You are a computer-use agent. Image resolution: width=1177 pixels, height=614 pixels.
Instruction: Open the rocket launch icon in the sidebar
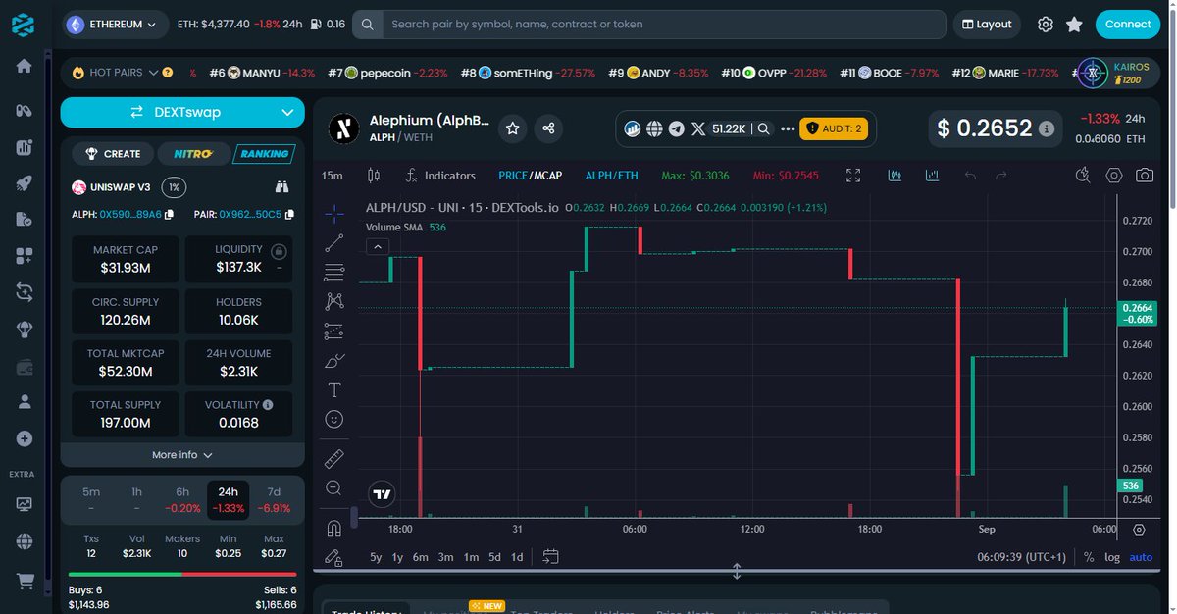coord(24,183)
